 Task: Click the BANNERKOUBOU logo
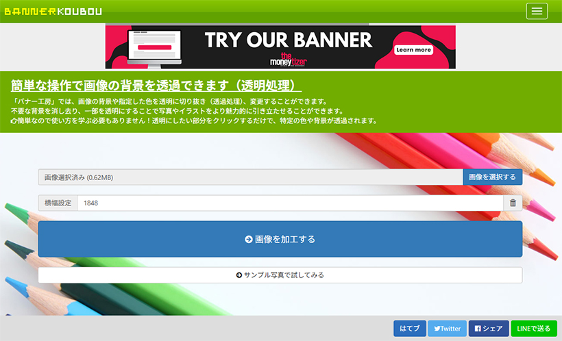click(53, 12)
